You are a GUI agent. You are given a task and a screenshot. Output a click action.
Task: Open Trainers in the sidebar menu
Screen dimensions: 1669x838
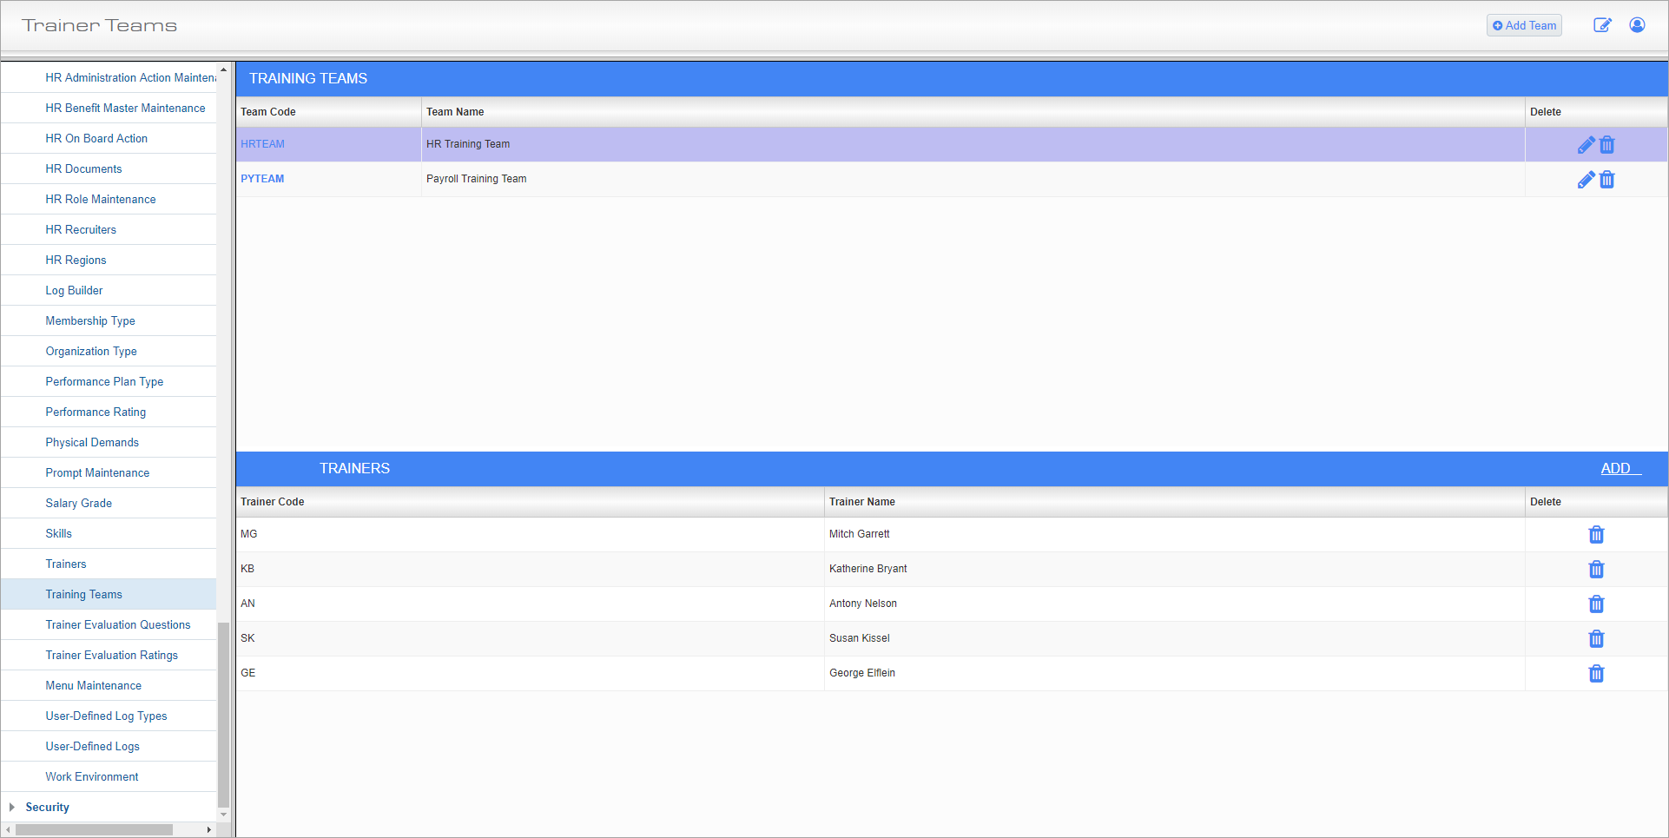click(x=66, y=564)
